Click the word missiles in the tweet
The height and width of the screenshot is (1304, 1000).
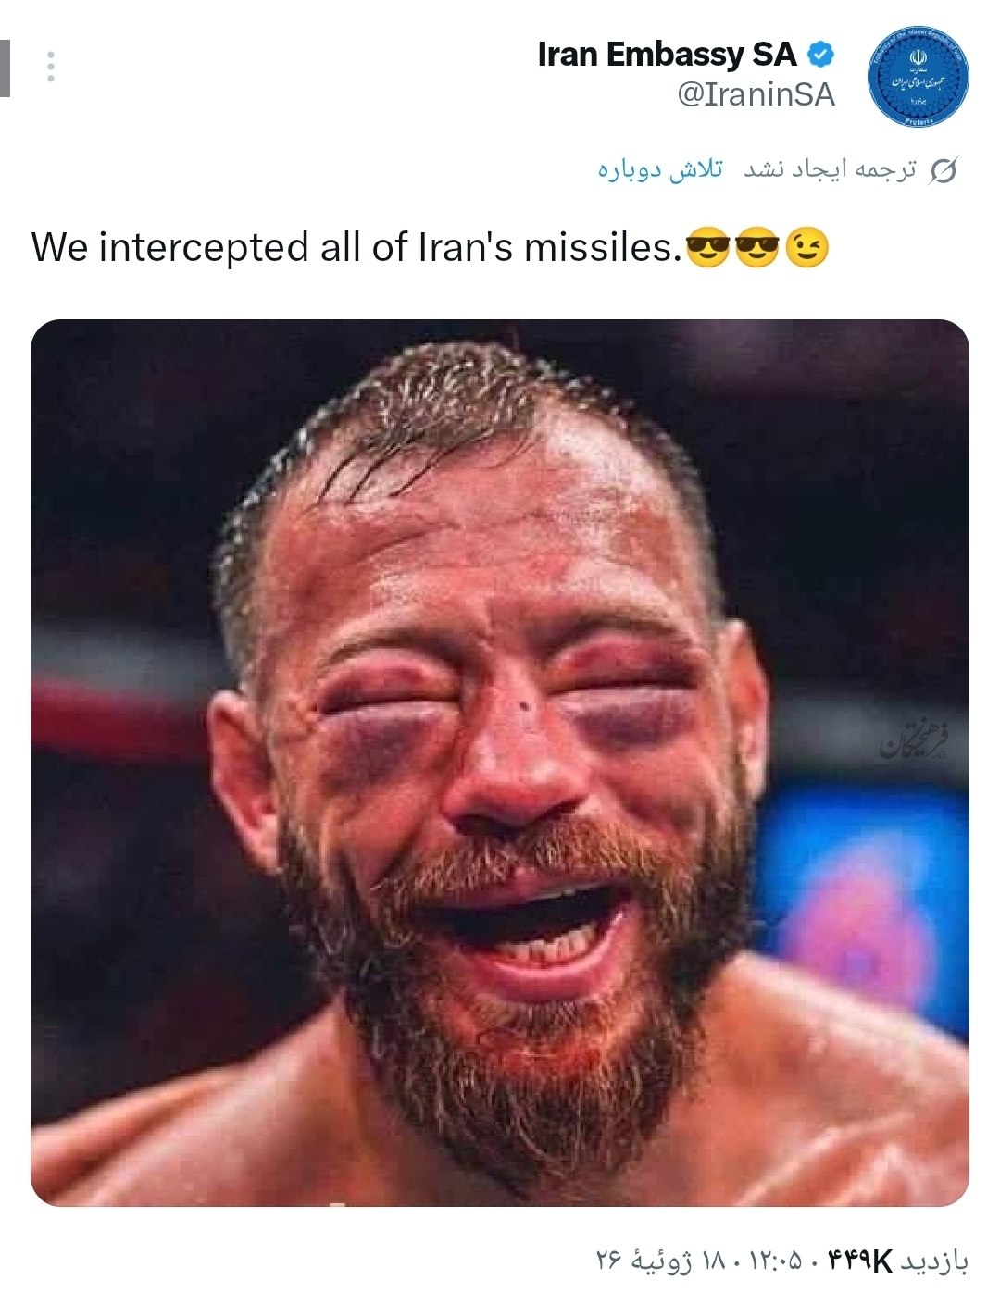(x=602, y=248)
